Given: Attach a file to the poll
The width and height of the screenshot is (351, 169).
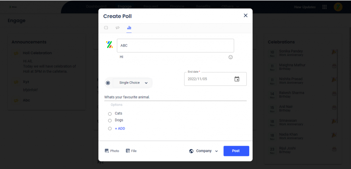Looking at the screenshot, I should (131, 151).
